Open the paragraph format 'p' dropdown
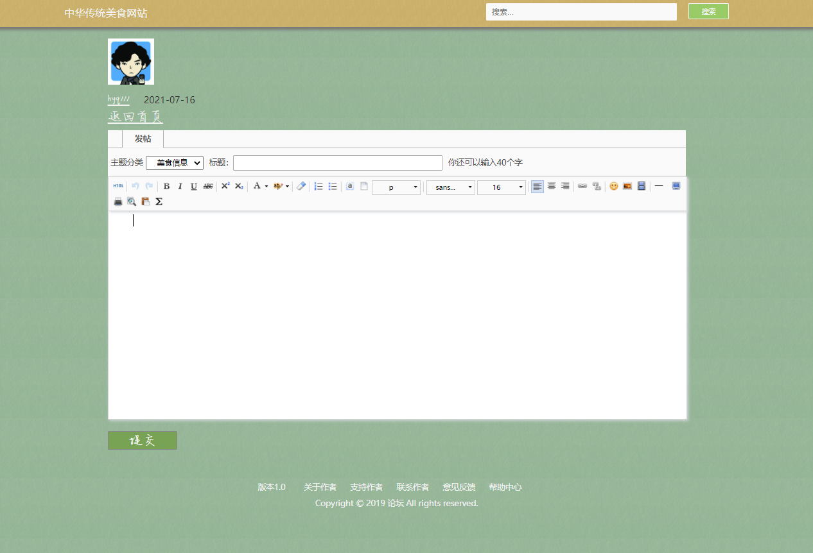 396,187
